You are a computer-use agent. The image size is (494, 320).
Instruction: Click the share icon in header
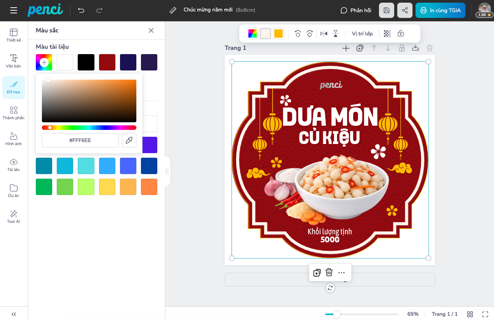pos(404,10)
